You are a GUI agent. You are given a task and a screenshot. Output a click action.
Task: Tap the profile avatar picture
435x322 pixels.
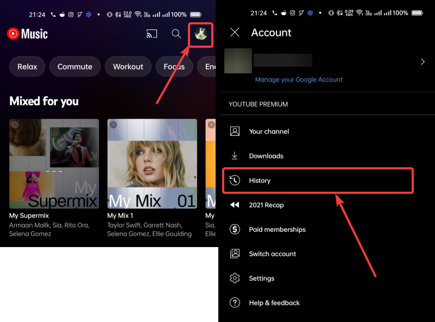(x=201, y=34)
